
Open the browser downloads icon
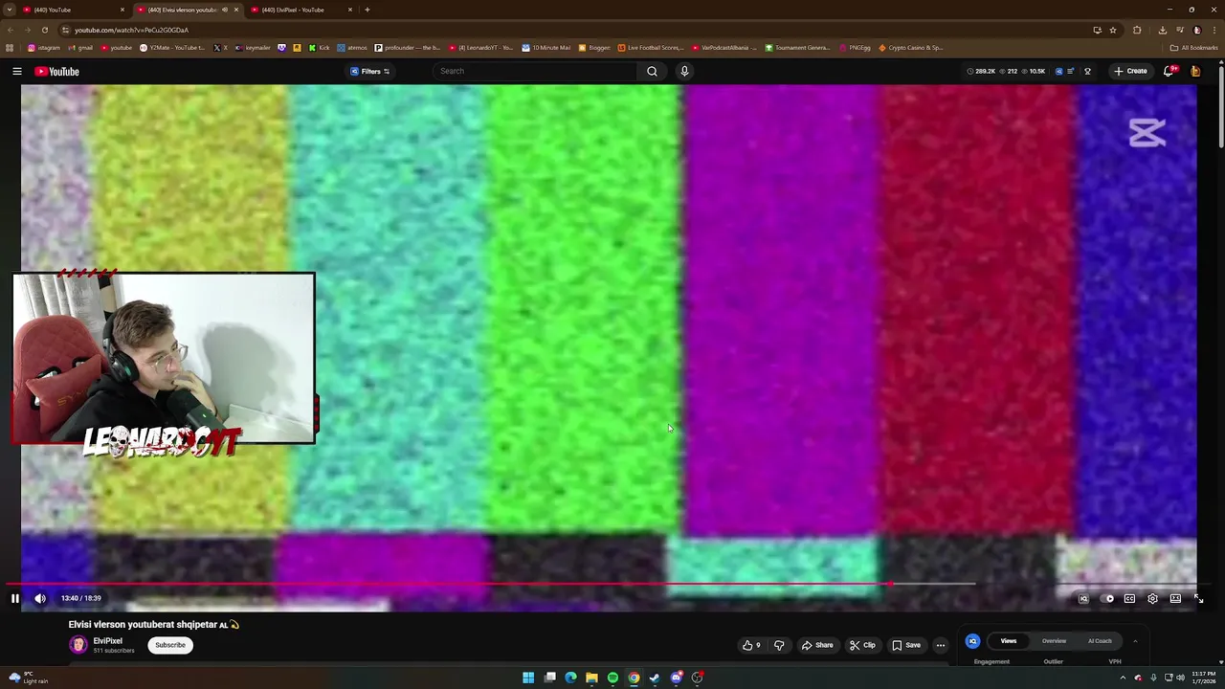pyautogui.click(x=1162, y=30)
